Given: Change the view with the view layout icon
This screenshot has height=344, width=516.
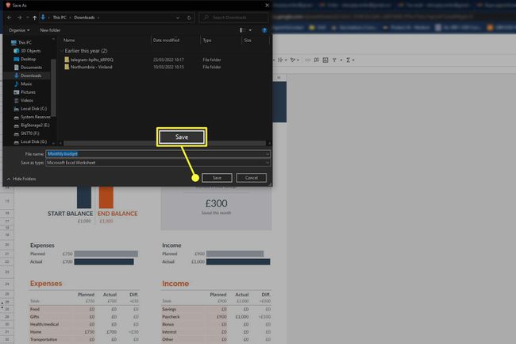Looking at the screenshot, I should click(x=242, y=30).
